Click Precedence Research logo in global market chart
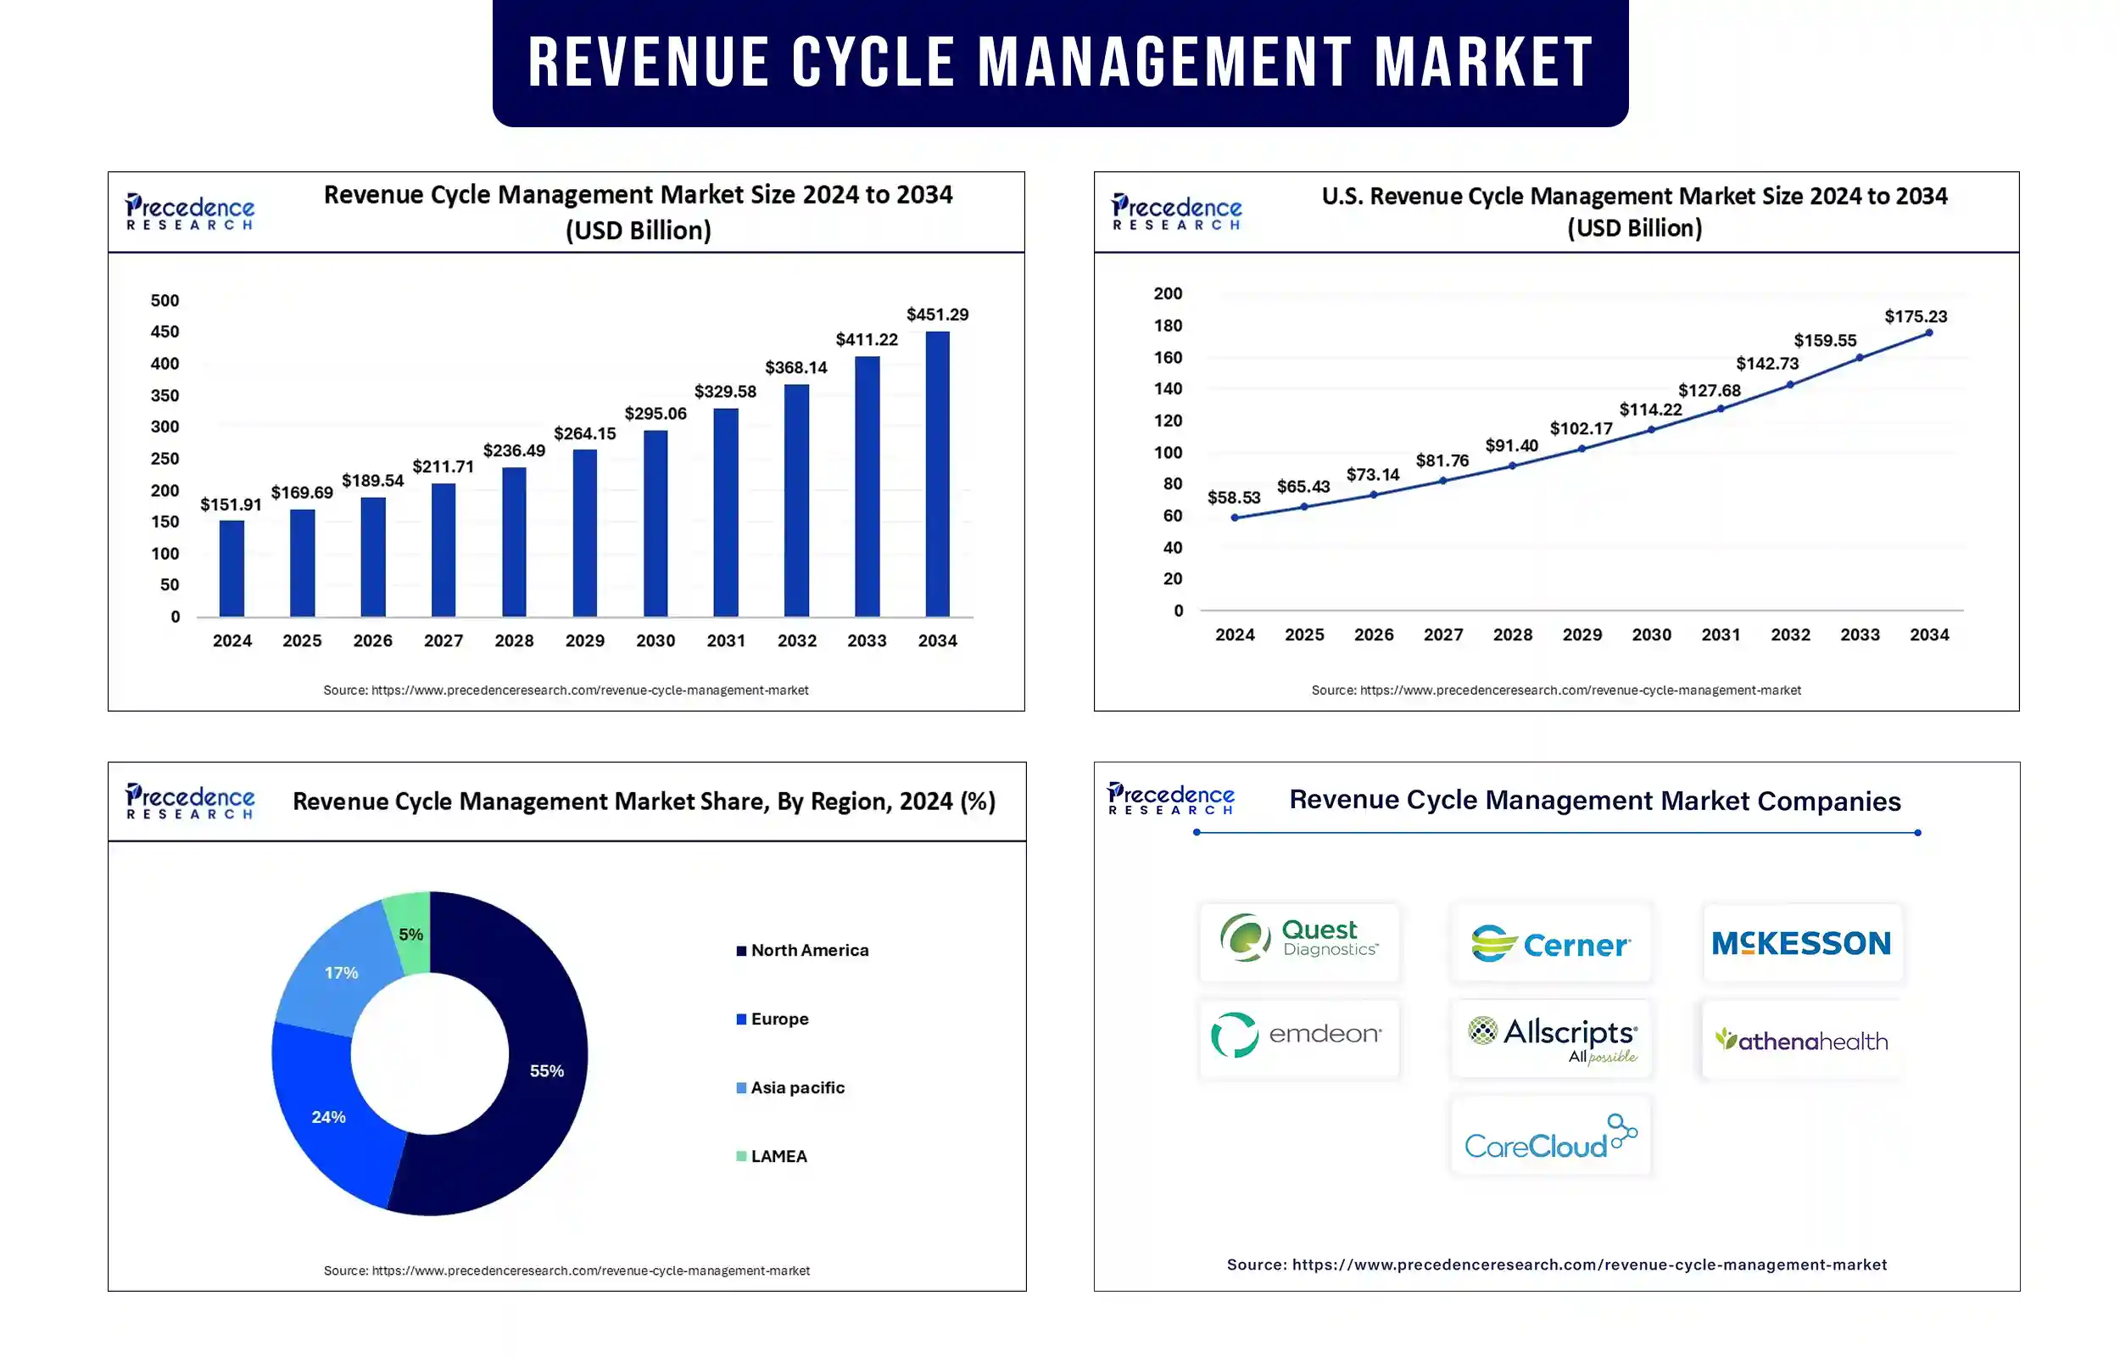The height and width of the screenshot is (1357, 2120). pos(190,211)
